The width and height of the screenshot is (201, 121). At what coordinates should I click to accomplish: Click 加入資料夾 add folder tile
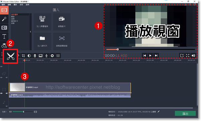tap(42, 41)
